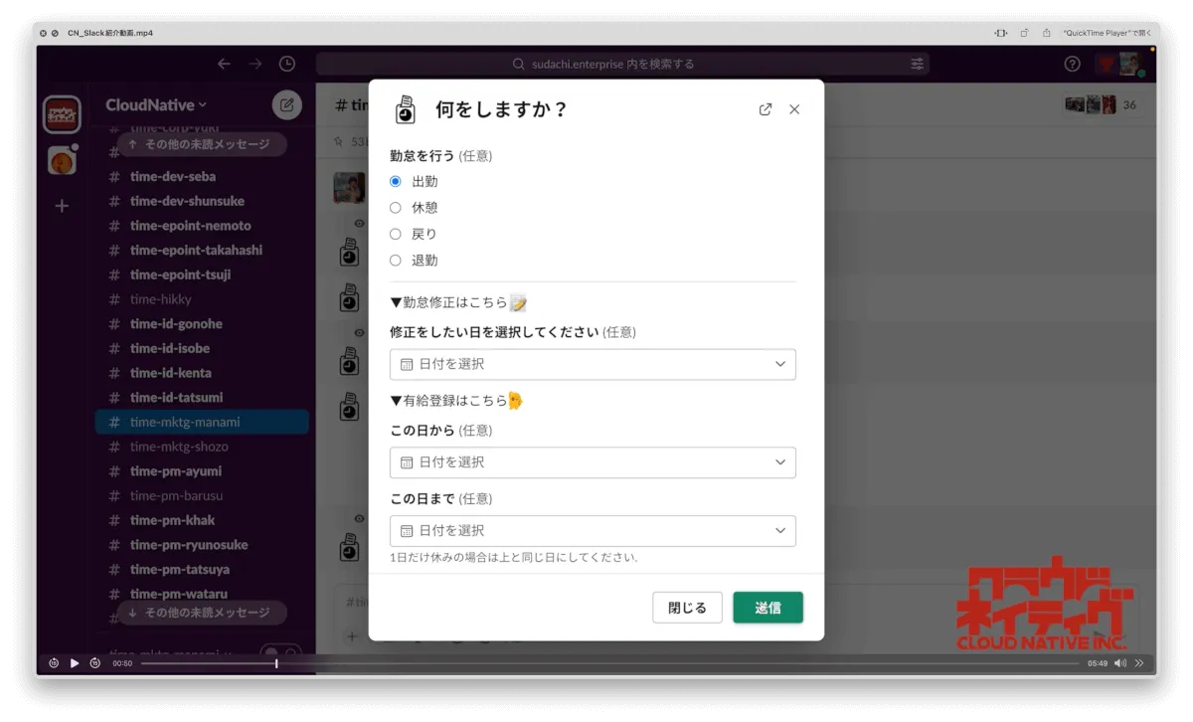Open the help question mark icon
The width and height of the screenshot is (1193, 722).
pos(1072,64)
